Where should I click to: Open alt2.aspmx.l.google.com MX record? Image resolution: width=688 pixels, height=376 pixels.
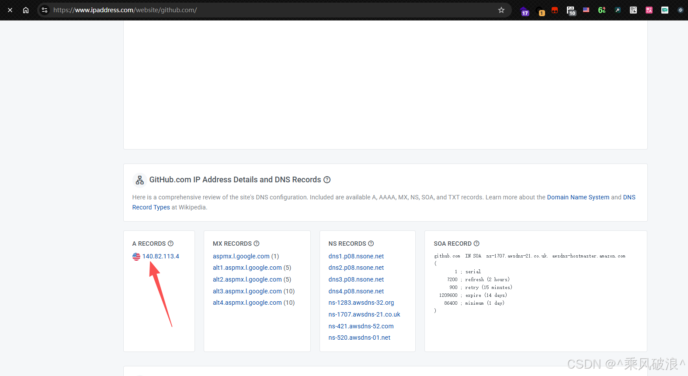[247, 279]
